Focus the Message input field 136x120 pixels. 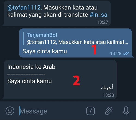click(x=52, y=111)
